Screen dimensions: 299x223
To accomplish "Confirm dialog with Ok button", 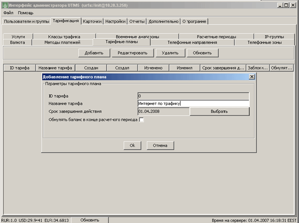I will (132, 146).
